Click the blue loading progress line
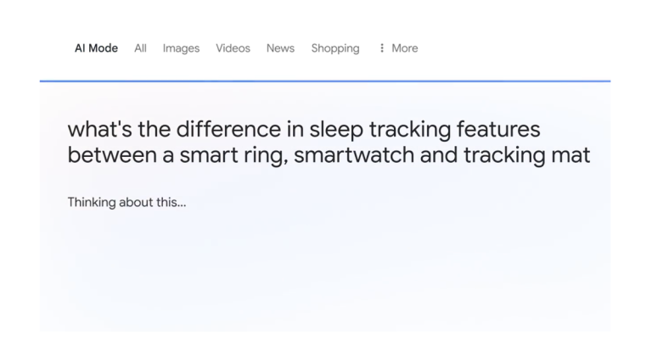 325,81
